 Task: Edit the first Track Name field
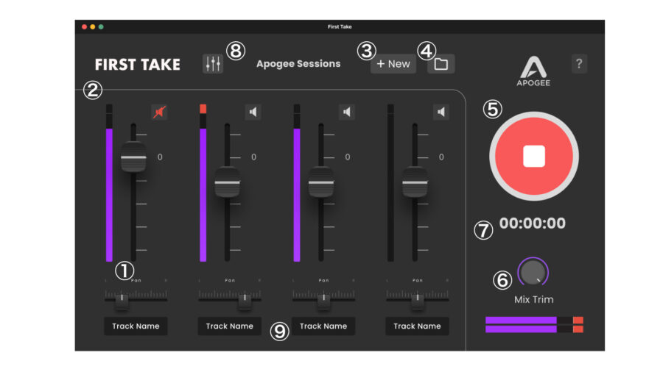136,326
